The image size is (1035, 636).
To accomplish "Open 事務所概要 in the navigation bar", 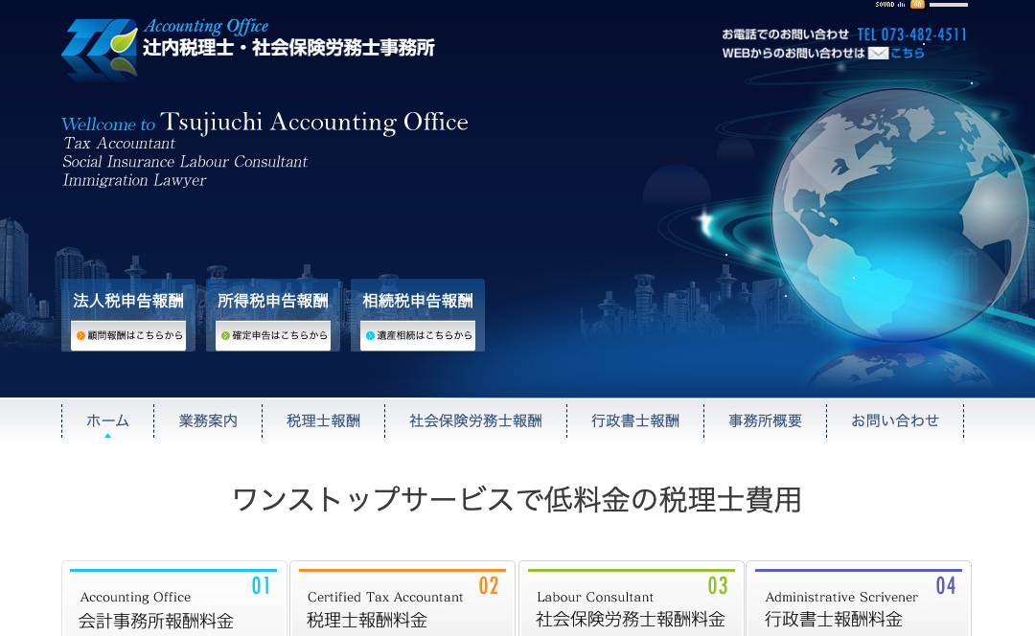I will click(x=765, y=420).
